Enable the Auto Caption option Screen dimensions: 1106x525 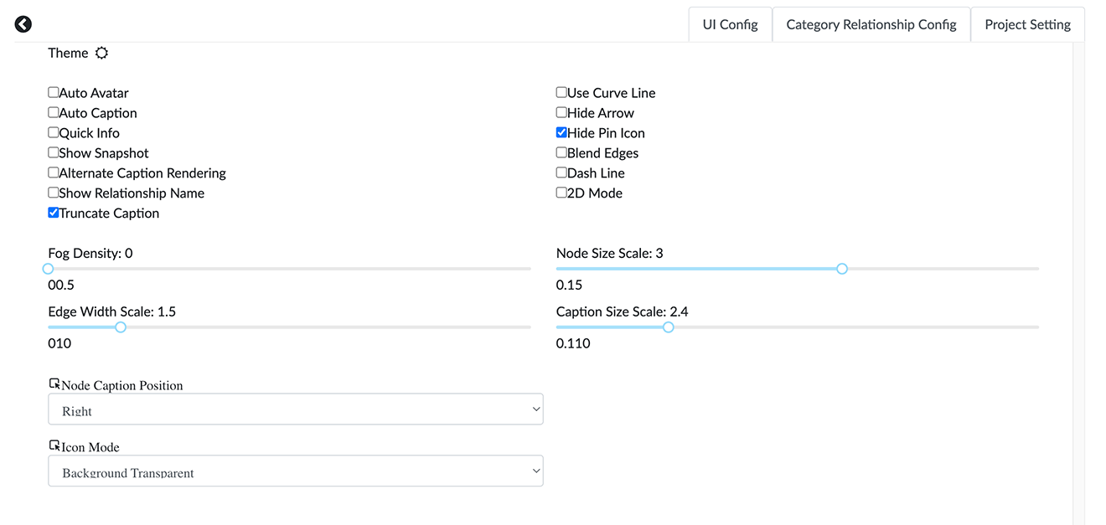point(53,112)
